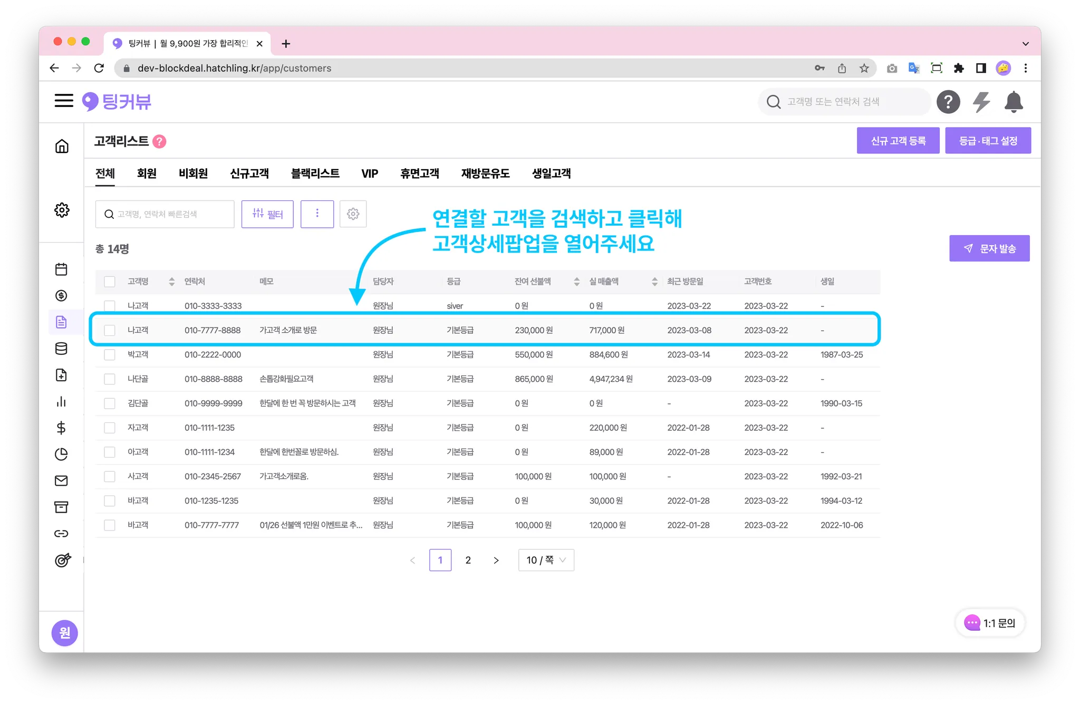Check the box for 박고객 row

pos(110,354)
